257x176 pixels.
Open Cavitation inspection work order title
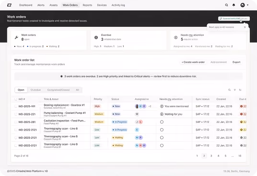click(65, 121)
